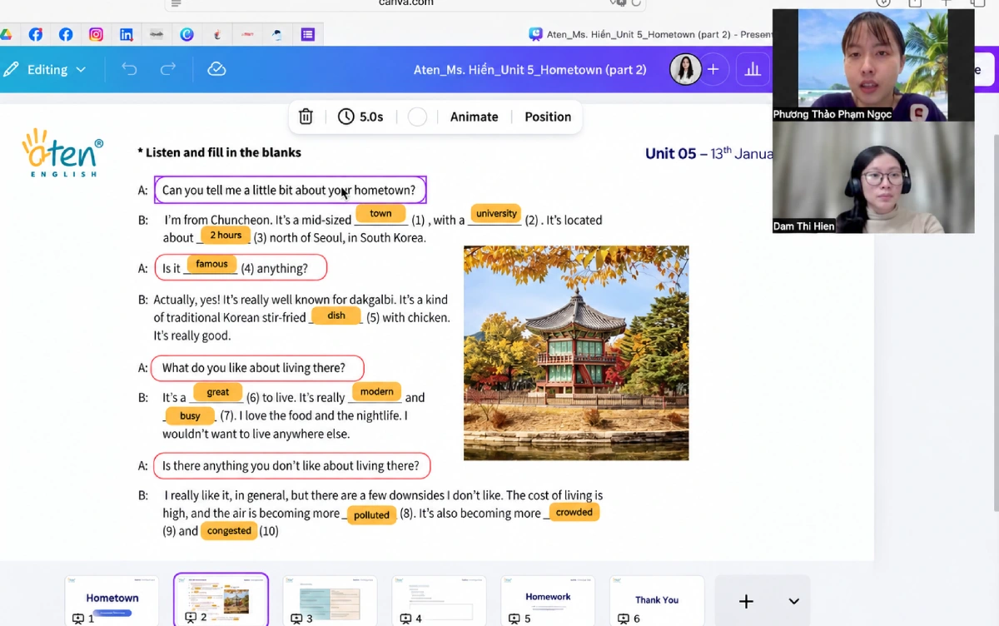Select the text box 'Can you tell me a little bit'

pyautogui.click(x=290, y=190)
